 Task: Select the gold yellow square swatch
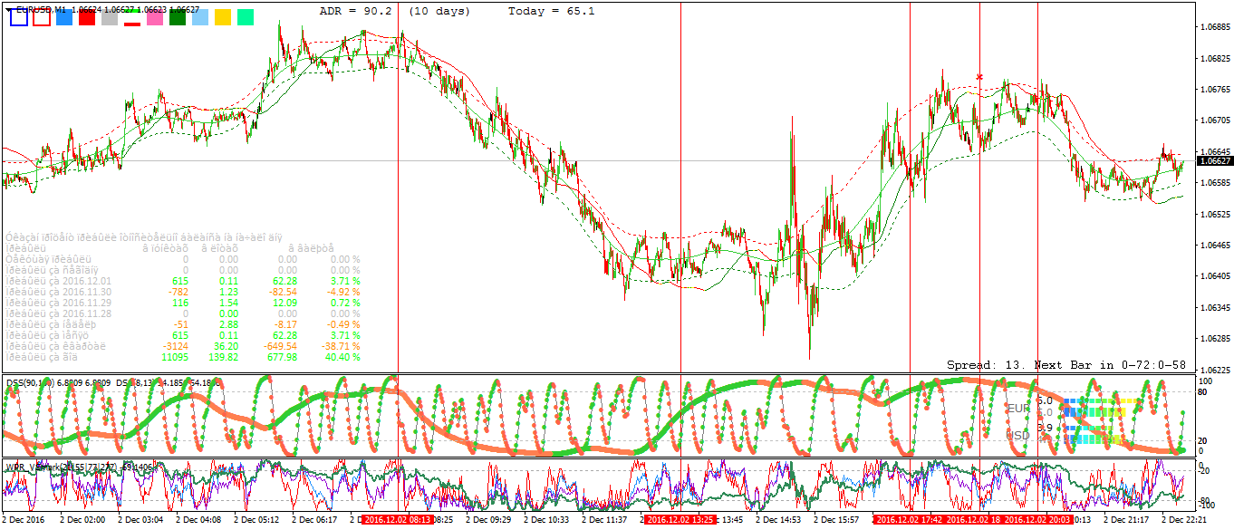[x=223, y=17]
